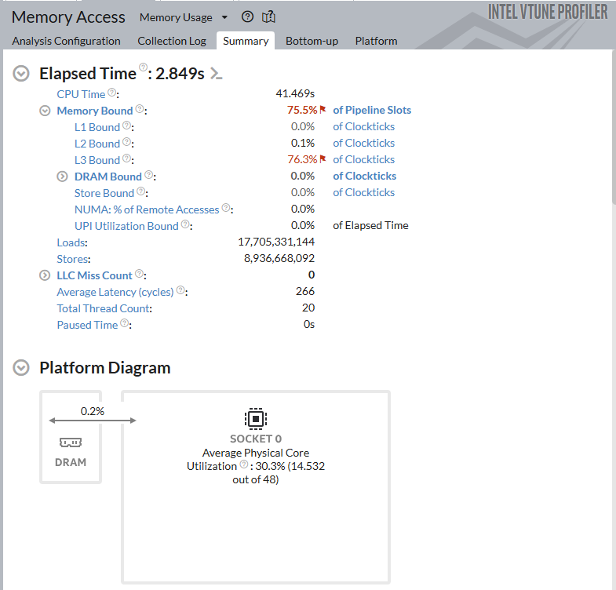
Task: Click the Loads metric link
Action: click(71, 242)
